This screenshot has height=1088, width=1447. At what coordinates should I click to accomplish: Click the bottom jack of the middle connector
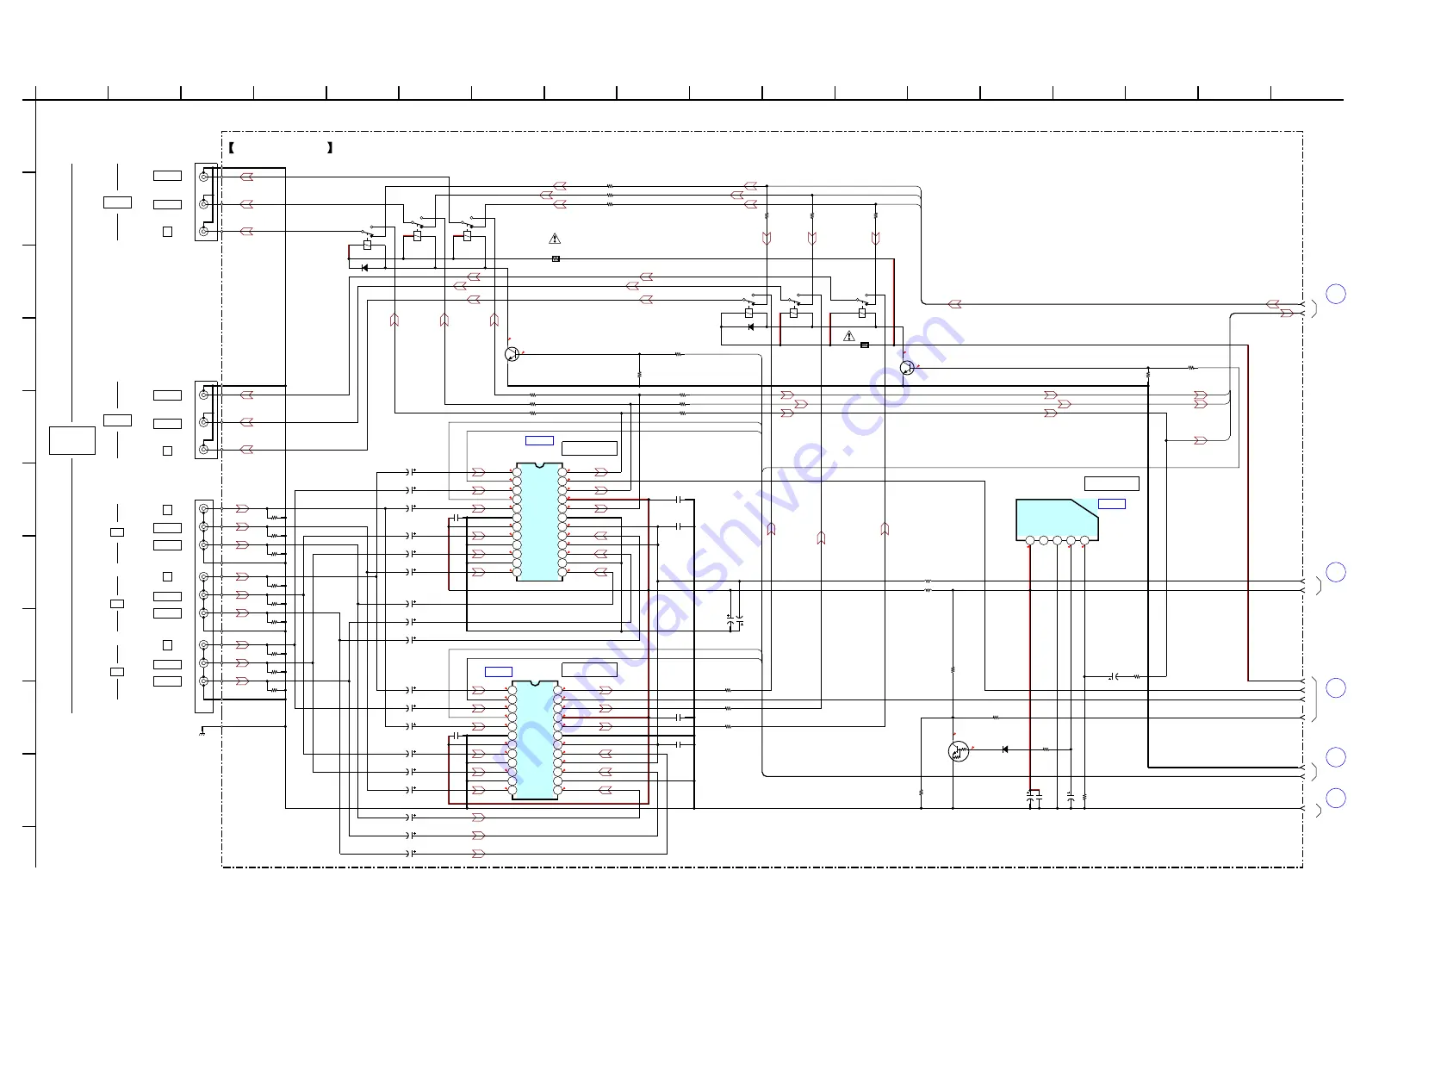click(x=204, y=450)
